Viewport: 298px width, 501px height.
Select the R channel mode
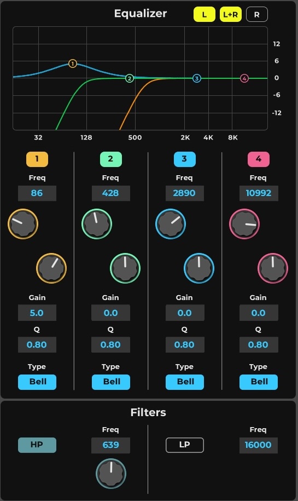[257, 14]
